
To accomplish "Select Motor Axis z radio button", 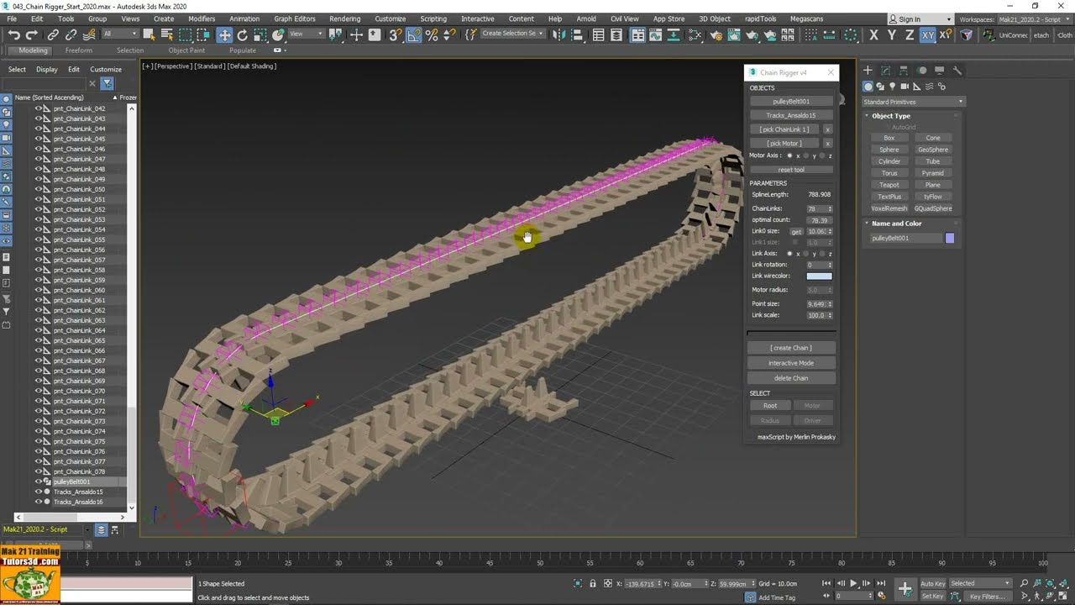I will point(822,155).
